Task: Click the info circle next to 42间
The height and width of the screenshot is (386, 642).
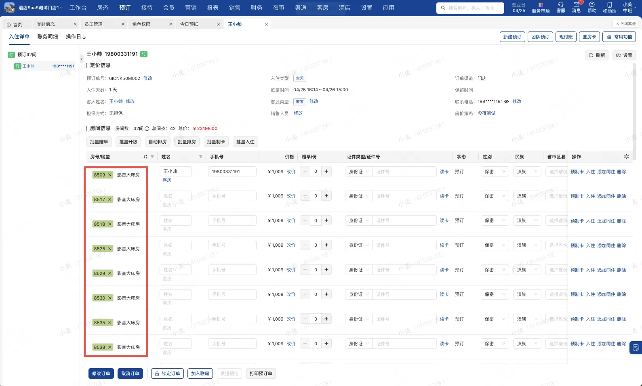Action: pos(147,128)
